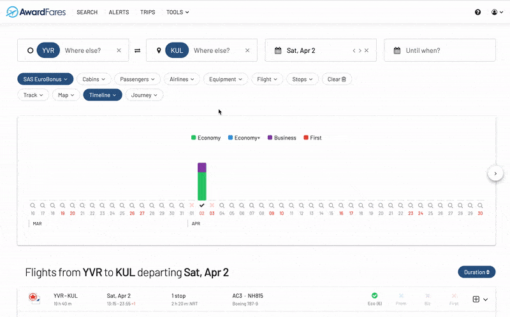510x317 pixels.
Task: Click the green Eco (6) availability check
Action: (375, 295)
